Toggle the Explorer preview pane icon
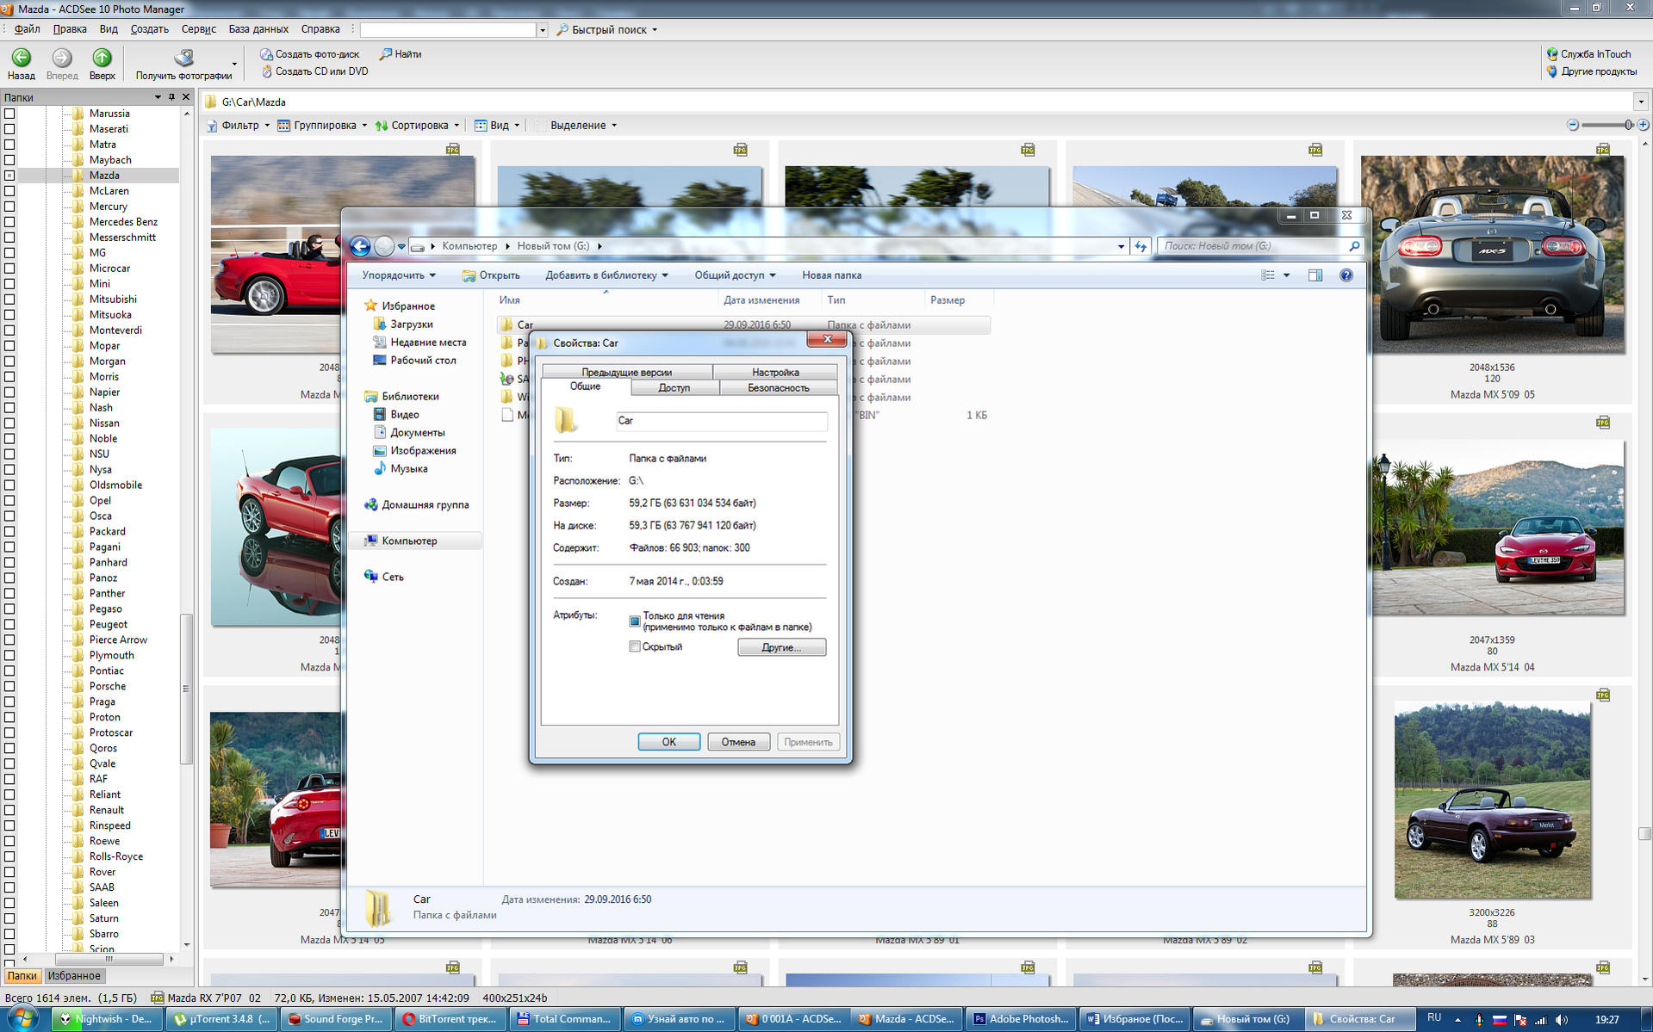Viewport: 1653px width, 1032px height. [x=1314, y=275]
